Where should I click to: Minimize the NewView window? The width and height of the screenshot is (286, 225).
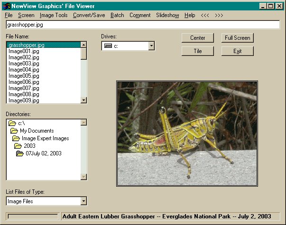click(x=263, y=6)
